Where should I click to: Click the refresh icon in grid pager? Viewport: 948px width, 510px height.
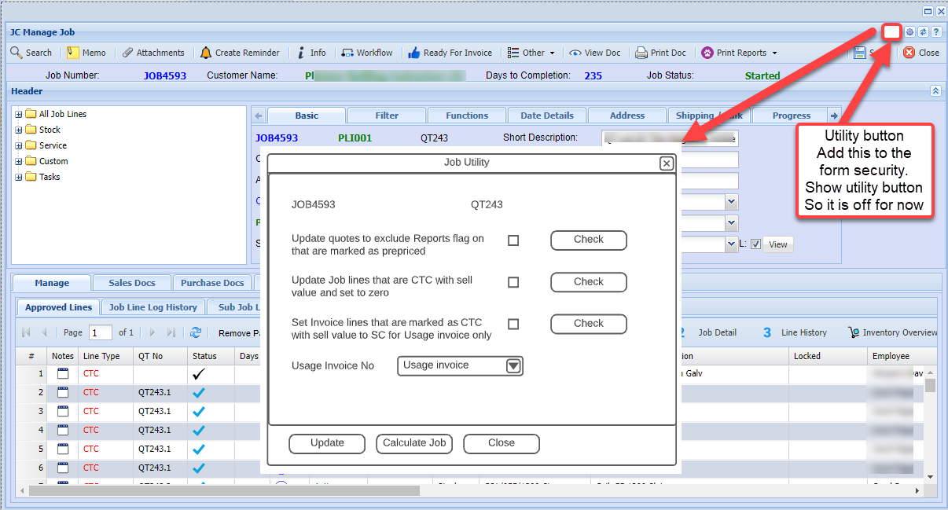point(196,332)
